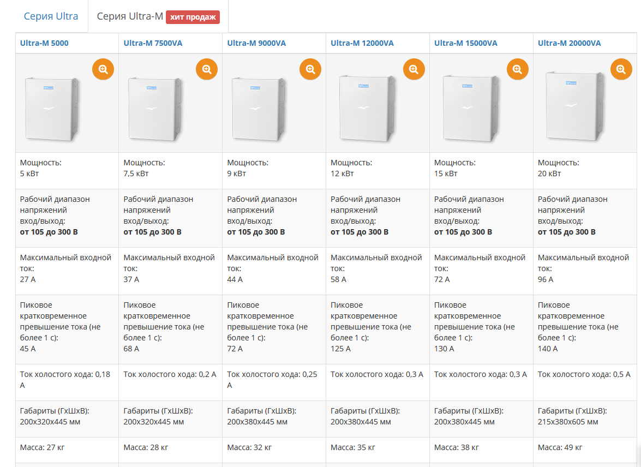The height and width of the screenshot is (467, 641).
Task: Open the Ultra-M 7500VA product link
Action: pos(153,43)
